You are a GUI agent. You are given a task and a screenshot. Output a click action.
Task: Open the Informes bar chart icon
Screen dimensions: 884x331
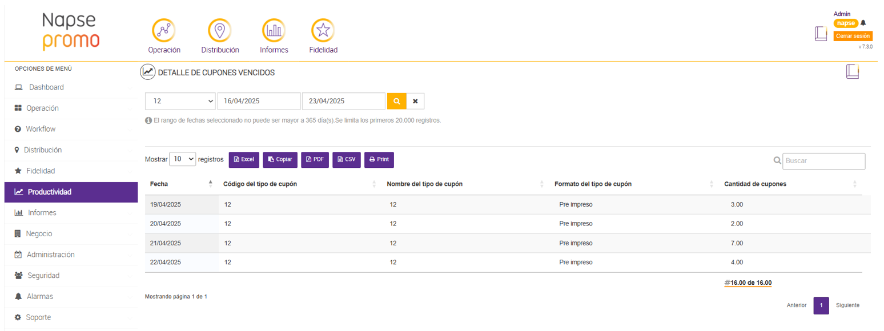pos(274,30)
